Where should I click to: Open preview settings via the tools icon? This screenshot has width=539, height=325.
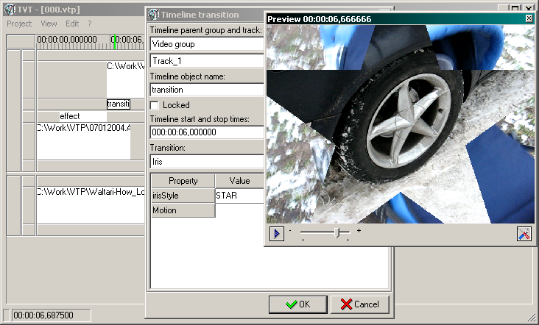point(524,234)
